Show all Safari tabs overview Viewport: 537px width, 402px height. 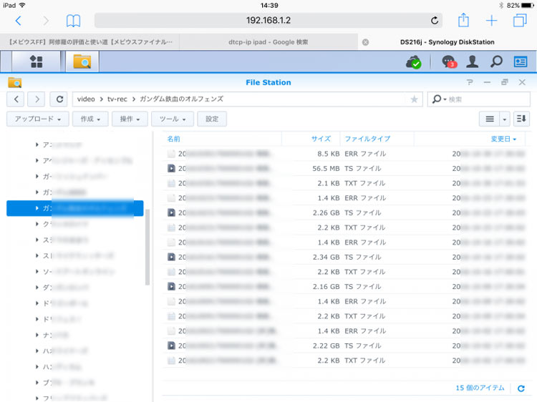point(520,21)
